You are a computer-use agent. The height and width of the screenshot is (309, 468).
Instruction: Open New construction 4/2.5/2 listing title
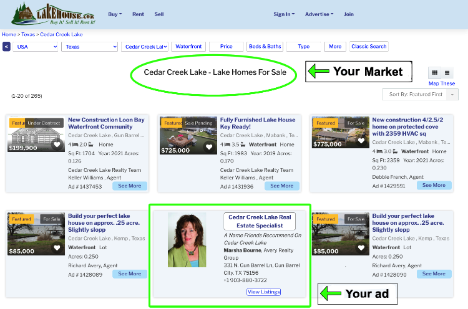tap(407, 126)
